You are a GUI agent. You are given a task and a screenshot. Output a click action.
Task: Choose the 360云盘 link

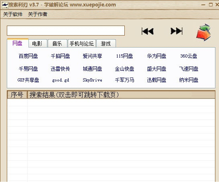(x=189, y=56)
